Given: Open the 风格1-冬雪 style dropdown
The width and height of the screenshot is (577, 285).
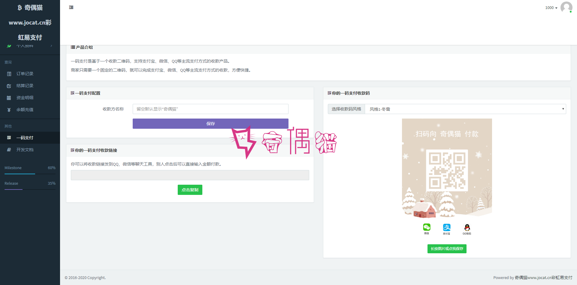Looking at the screenshot, I should [465, 109].
